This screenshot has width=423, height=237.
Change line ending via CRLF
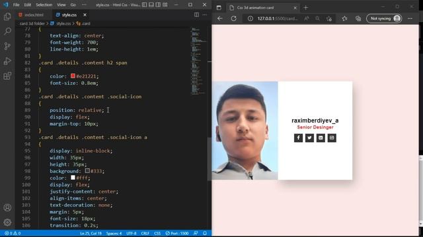[x=145, y=233]
